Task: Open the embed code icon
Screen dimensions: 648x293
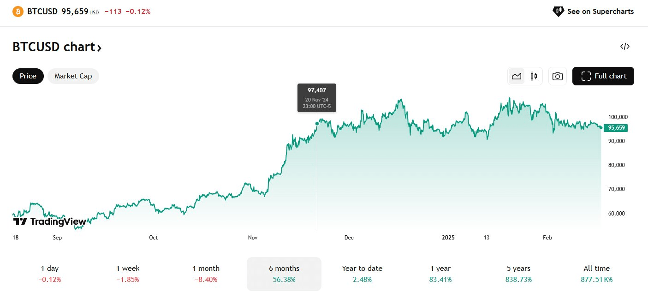Action: (625, 46)
